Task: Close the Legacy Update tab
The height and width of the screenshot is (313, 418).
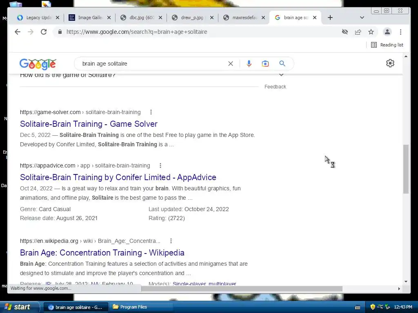Action: pos(58,18)
